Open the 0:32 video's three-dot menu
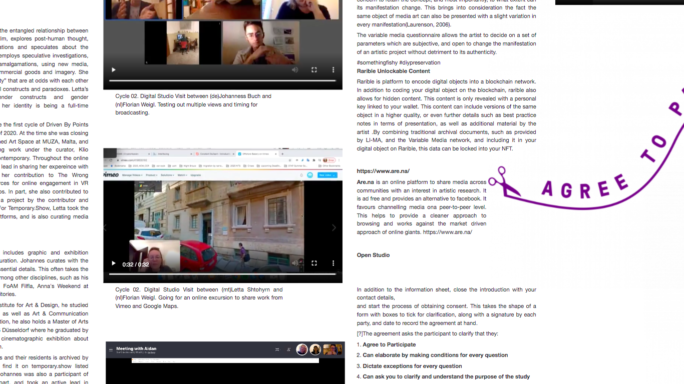This screenshot has width=684, height=384. [x=333, y=263]
